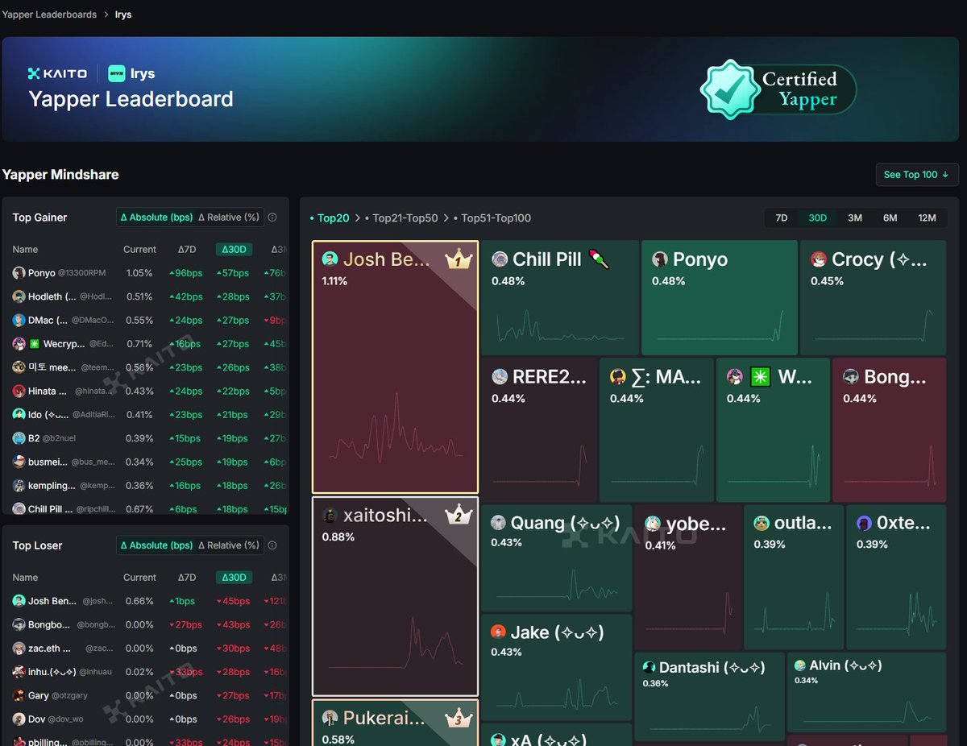Switch the timeframe to 30D
The width and height of the screenshot is (967, 746).
tap(818, 218)
